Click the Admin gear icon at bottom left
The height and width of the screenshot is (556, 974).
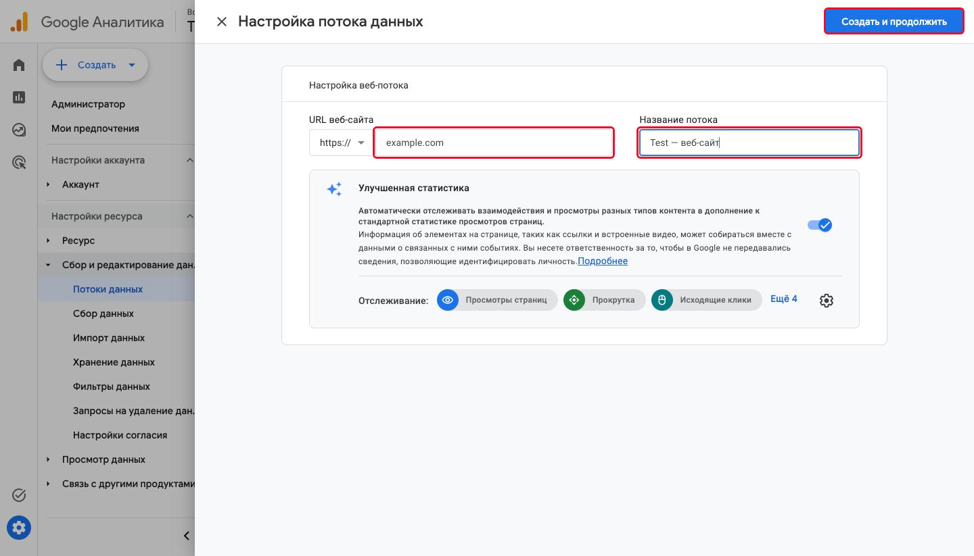[19, 528]
